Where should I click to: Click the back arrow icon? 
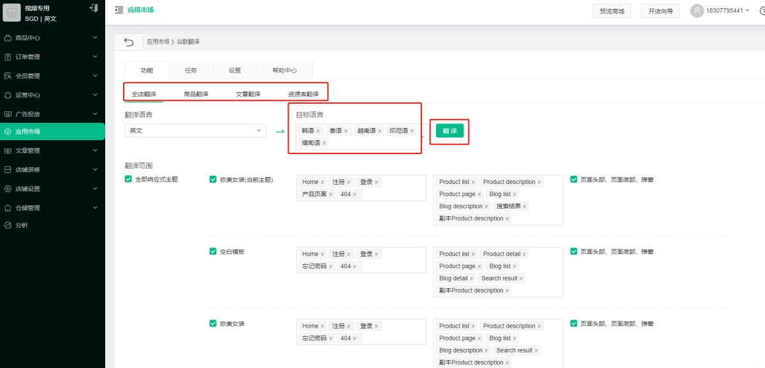pos(129,42)
